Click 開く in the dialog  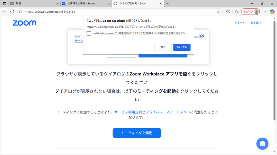click(x=163, y=47)
